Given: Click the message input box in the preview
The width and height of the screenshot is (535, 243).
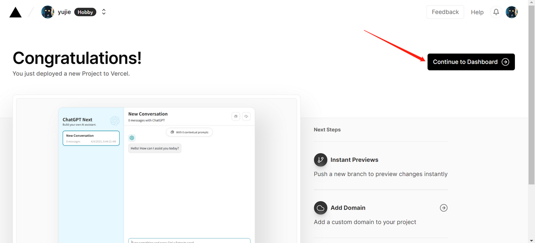Looking at the screenshot, I should click(x=189, y=240).
